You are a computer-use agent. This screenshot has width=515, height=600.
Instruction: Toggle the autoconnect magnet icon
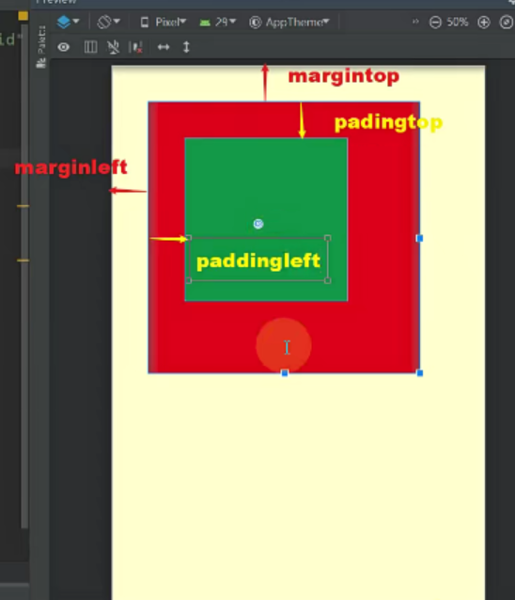click(x=113, y=47)
